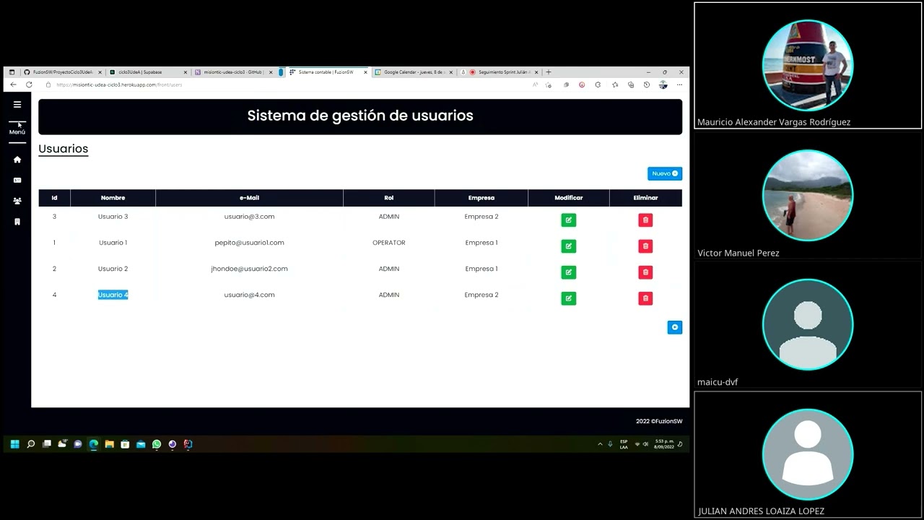Click the usuario@4.com email cell
Image resolution: width=924 pixels, height=520 pixels.
249,295
